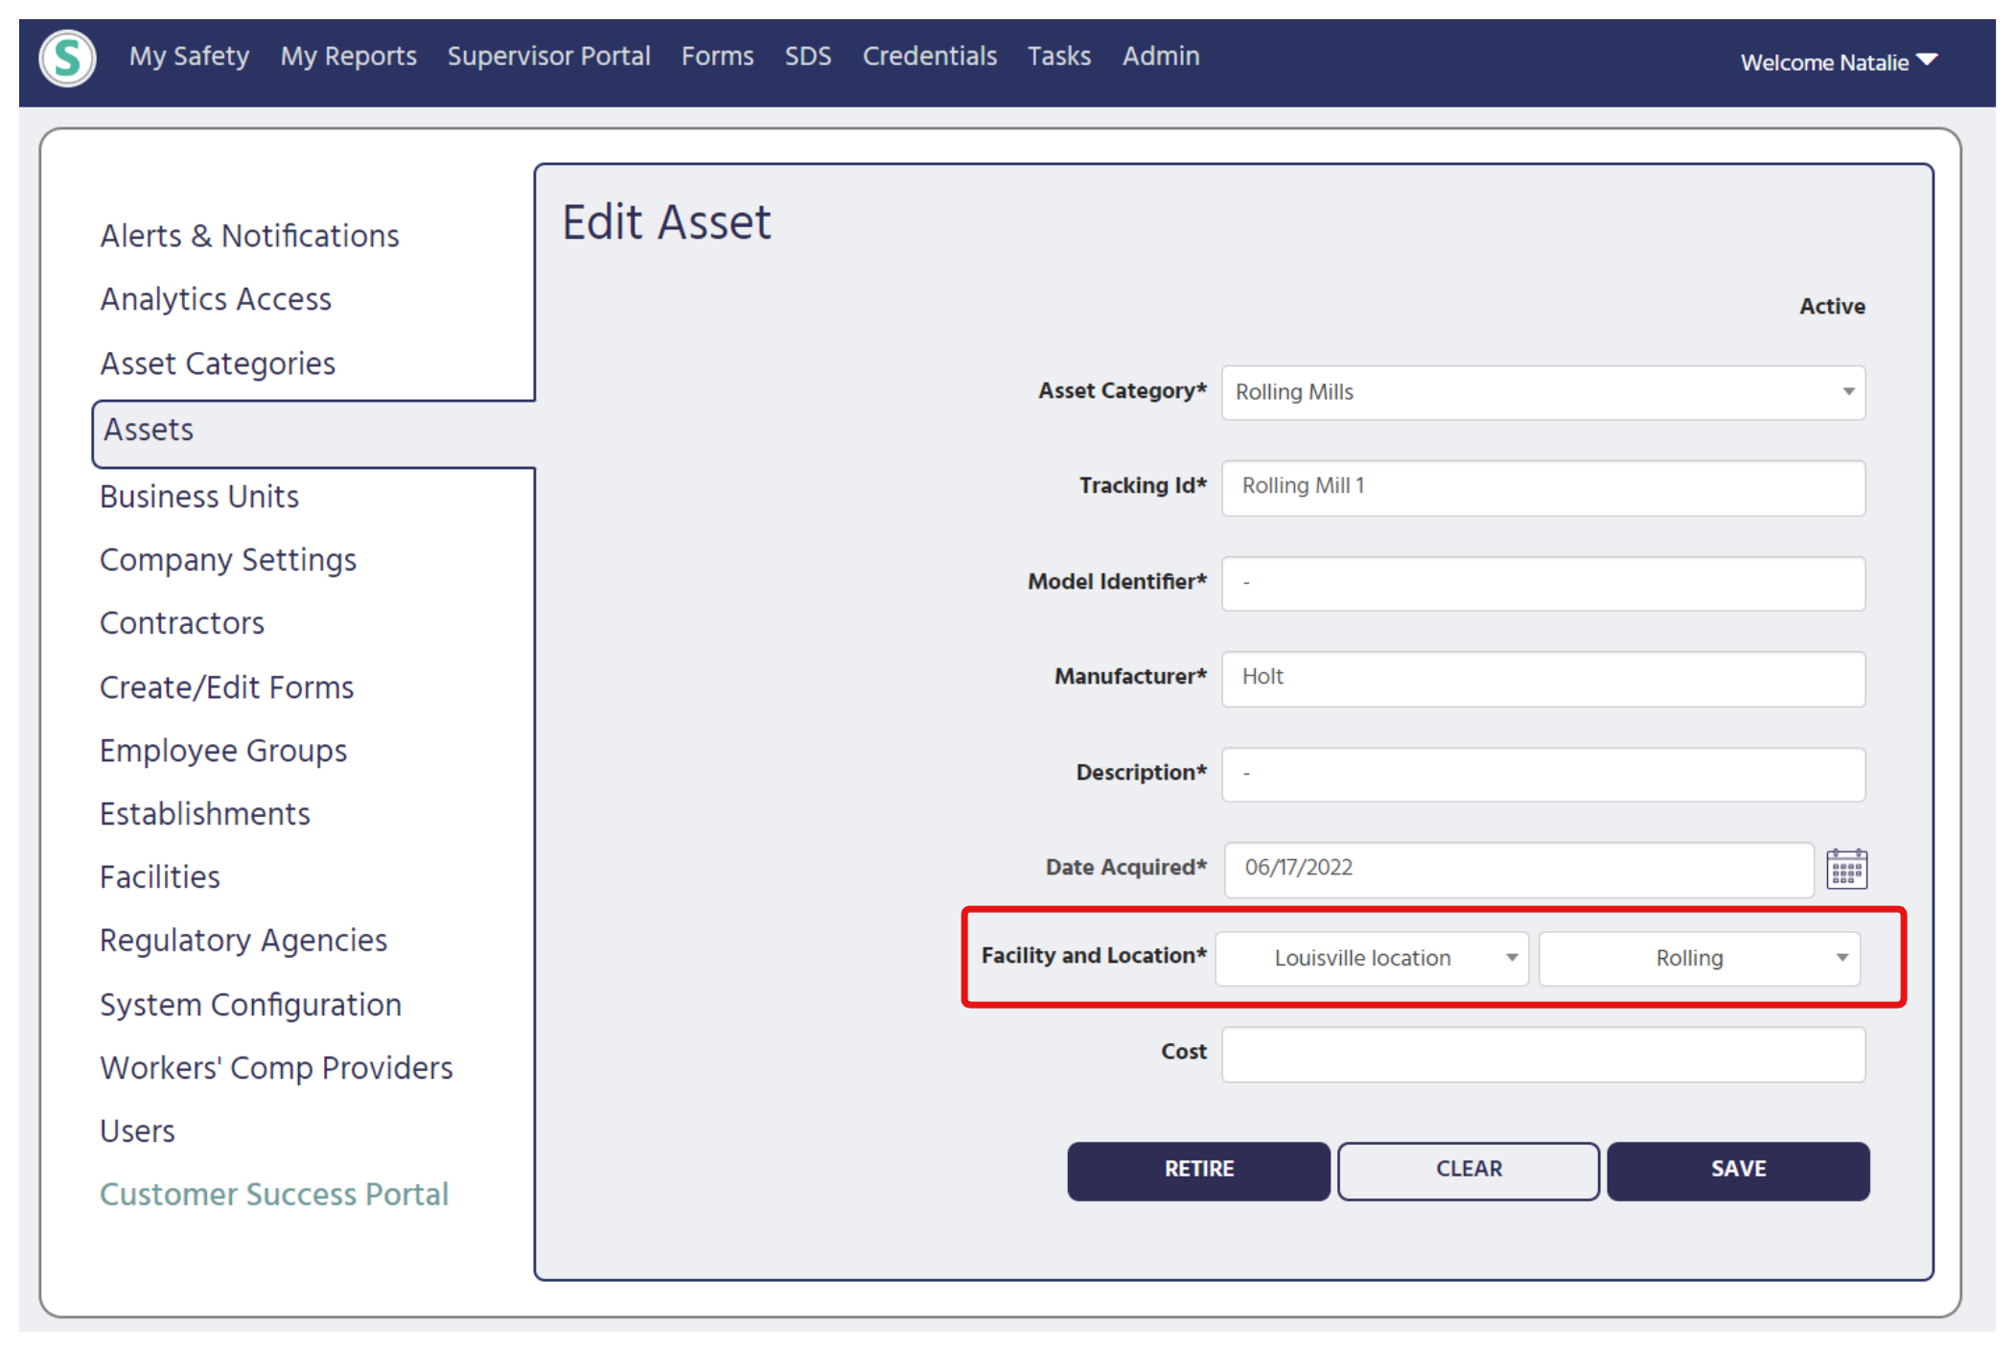
Task: Open Facilities in sidebar
Action: (x=160, y=877)
